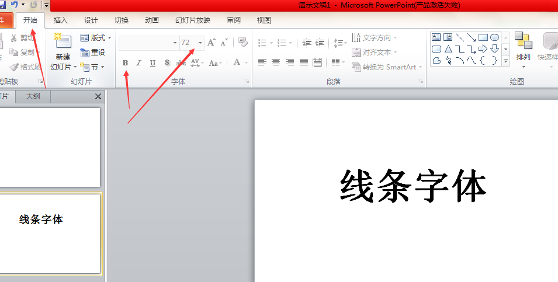Clear all text formatting
558x282 pixels.
click(242, 42)
